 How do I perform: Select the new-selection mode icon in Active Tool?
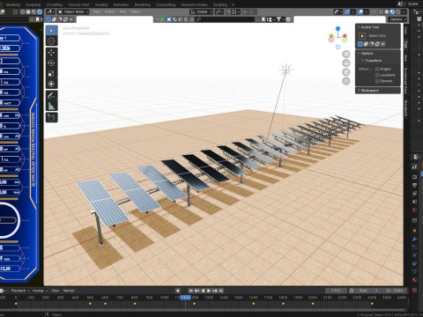point(360,44)
